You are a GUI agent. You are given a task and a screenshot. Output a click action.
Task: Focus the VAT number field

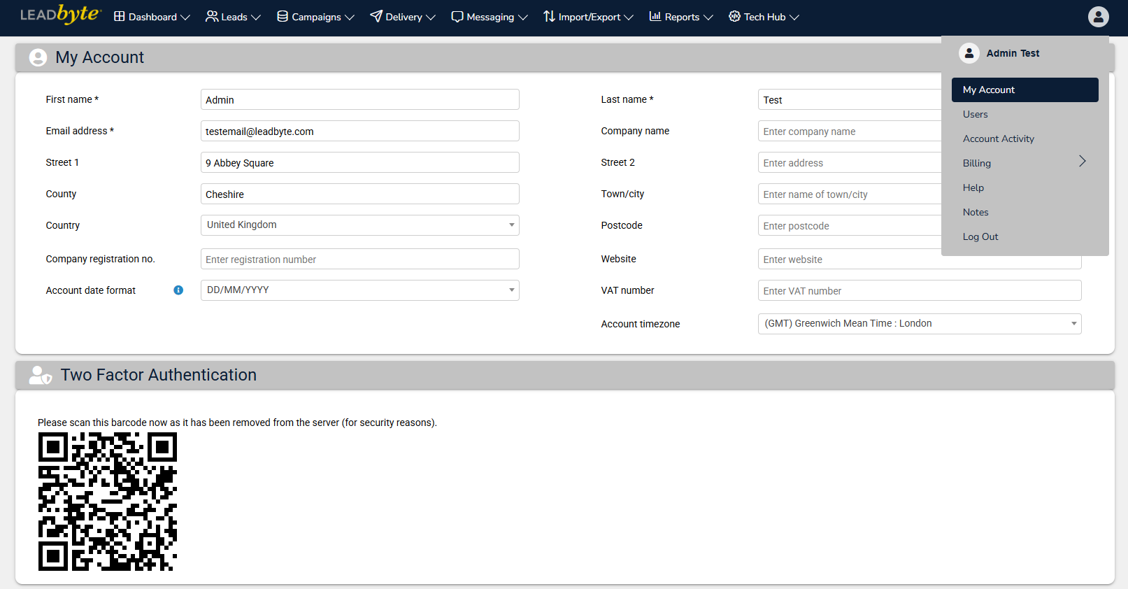[x=920, y=290]
